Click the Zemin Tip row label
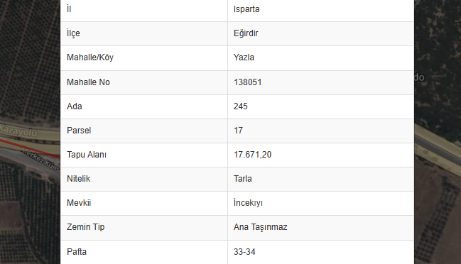 pos(85,227)
